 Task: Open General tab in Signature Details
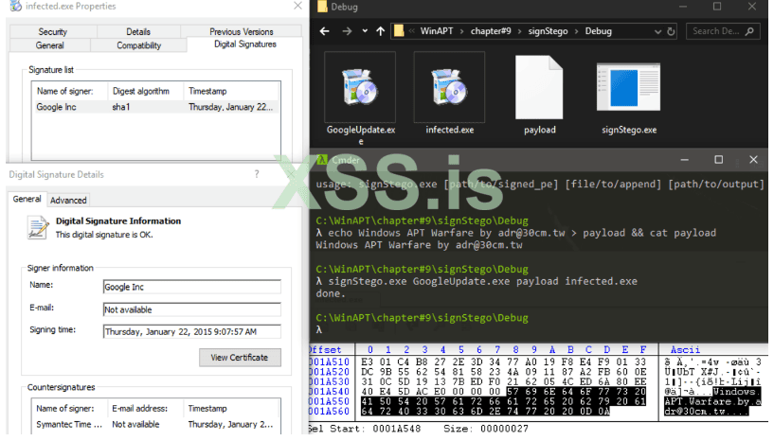pos(27,199)
